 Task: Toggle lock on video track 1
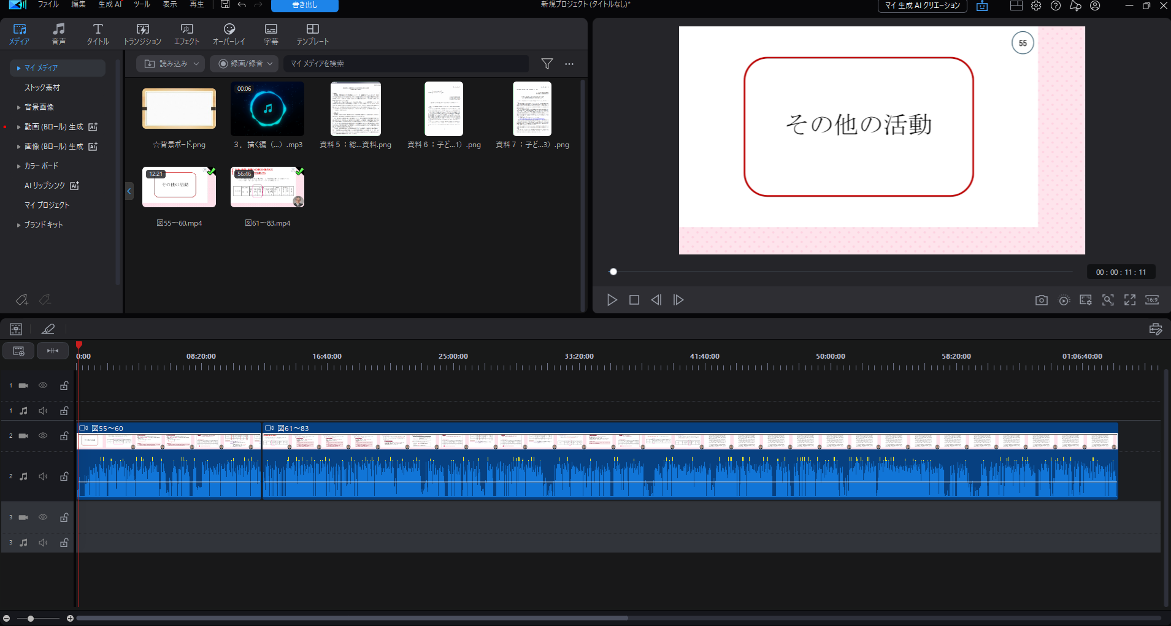[x=64, y=386]
